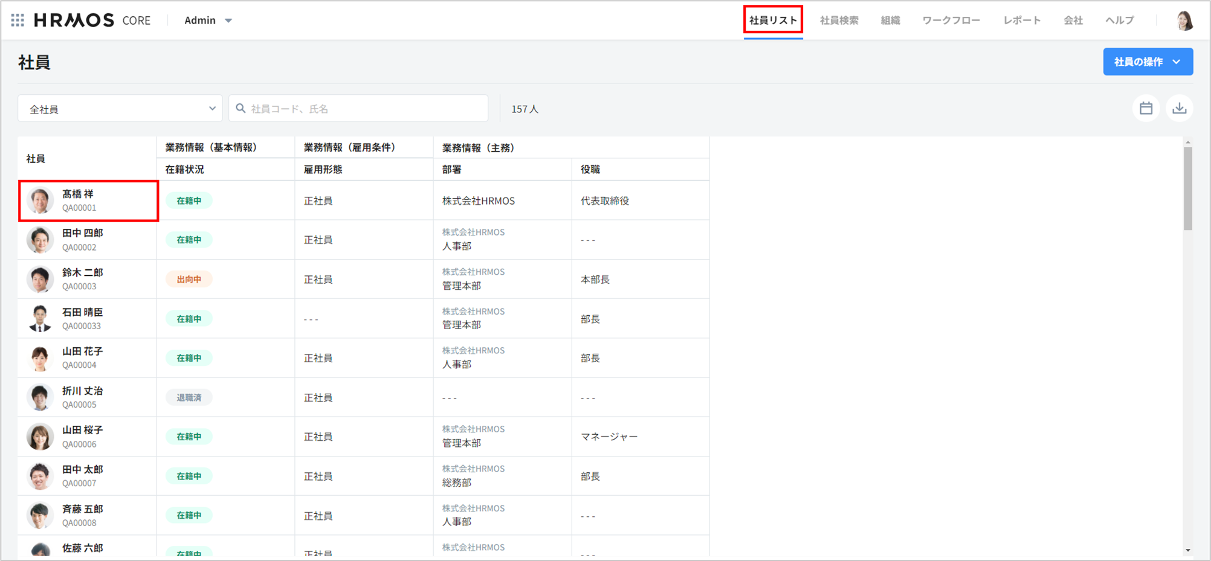This screenshot has height=561, width=1211.
Task: Click the download export icon
Action: coord(1179,109)
